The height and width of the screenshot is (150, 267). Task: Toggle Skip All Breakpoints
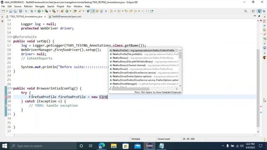[26, 11]
